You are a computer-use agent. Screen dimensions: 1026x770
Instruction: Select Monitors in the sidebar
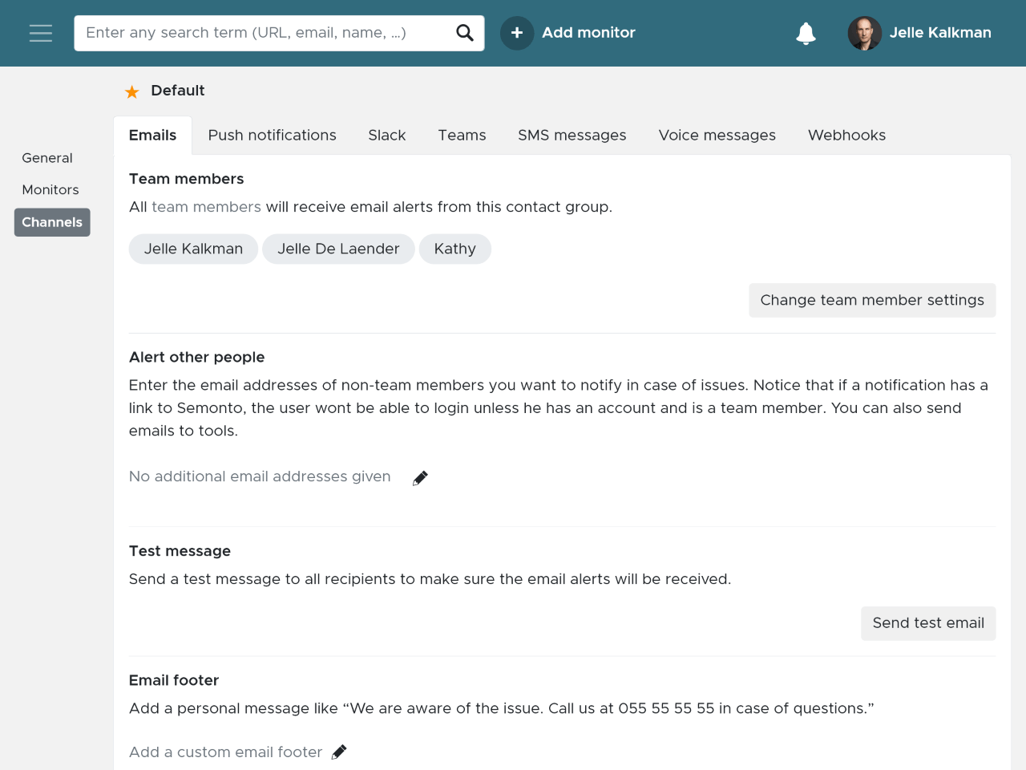pyautogui.click(x=50, y=190)
